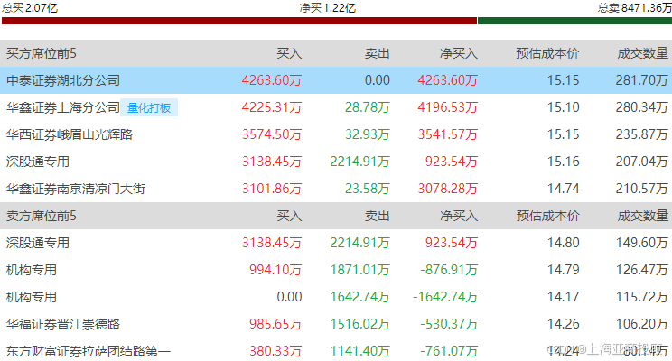672x361 pixels.
Task: Click the 149.60万 volume value
Action: (x=642, y=243)
